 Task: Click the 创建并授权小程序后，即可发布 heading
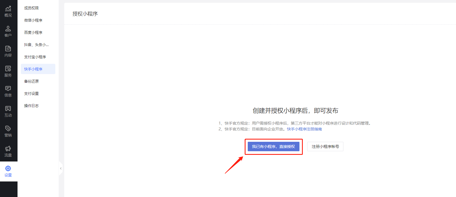click(295, 111)
